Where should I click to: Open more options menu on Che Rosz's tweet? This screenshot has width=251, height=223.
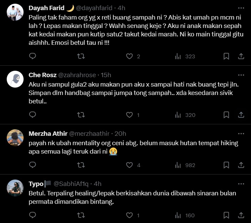(241, 75)
